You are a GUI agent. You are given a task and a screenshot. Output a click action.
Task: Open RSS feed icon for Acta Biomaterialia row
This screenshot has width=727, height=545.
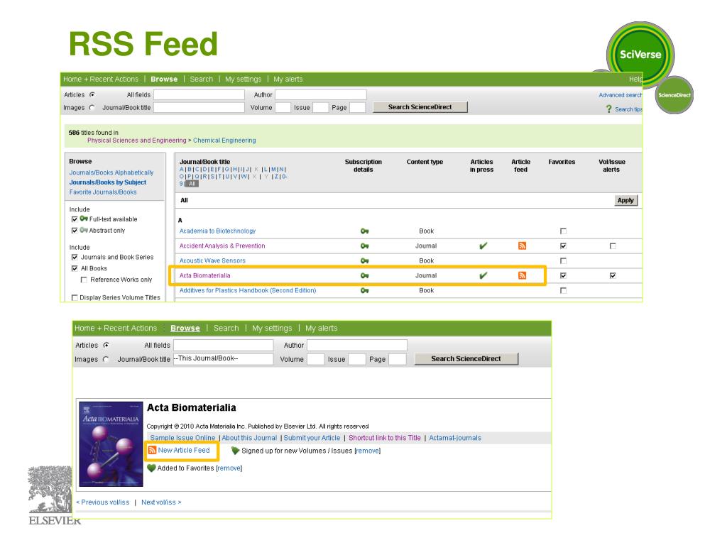tap(522, 275)
